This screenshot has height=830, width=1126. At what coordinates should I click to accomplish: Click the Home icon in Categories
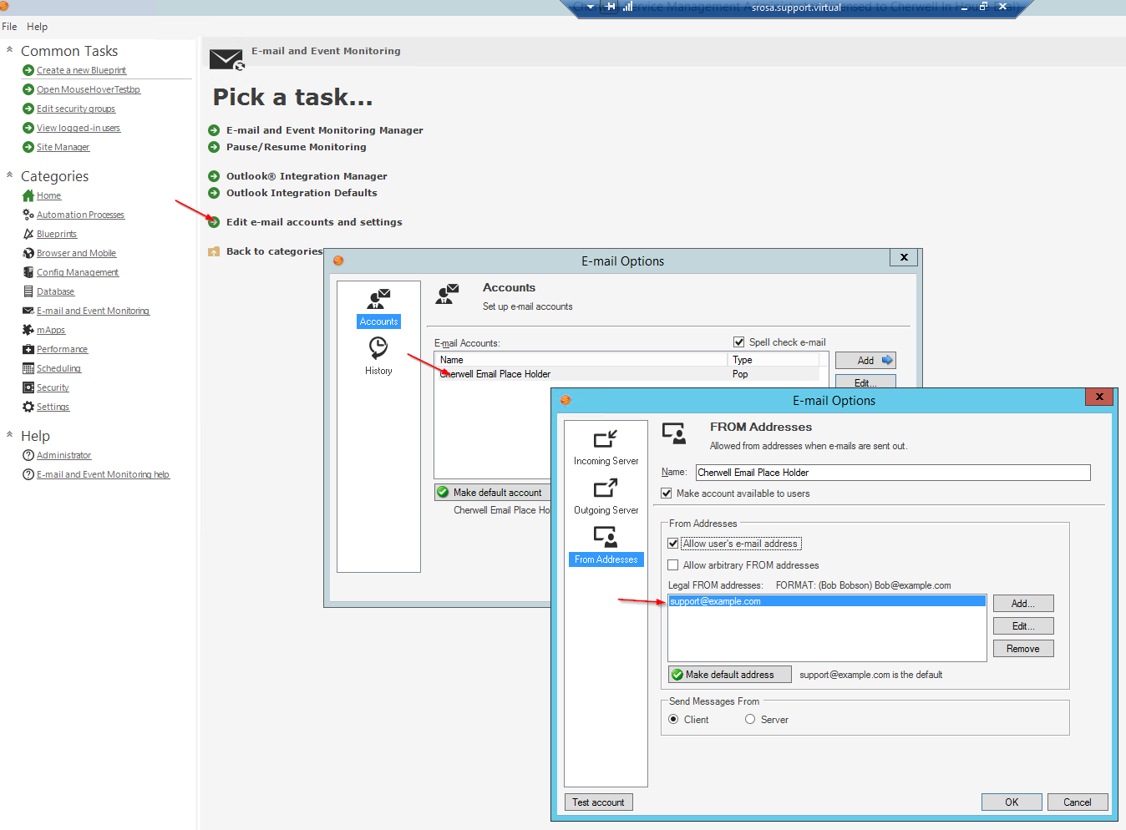(x=28, y=195)
